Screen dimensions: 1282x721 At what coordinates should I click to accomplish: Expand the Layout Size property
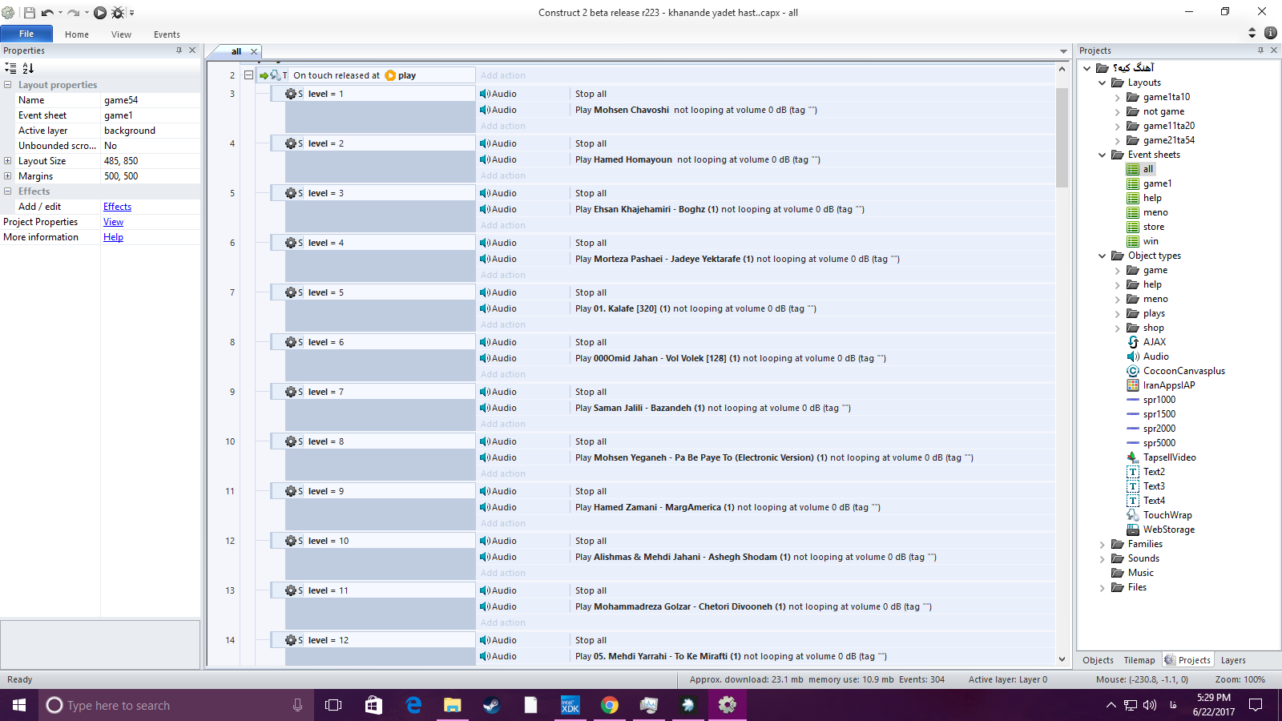tap(8, 161)
